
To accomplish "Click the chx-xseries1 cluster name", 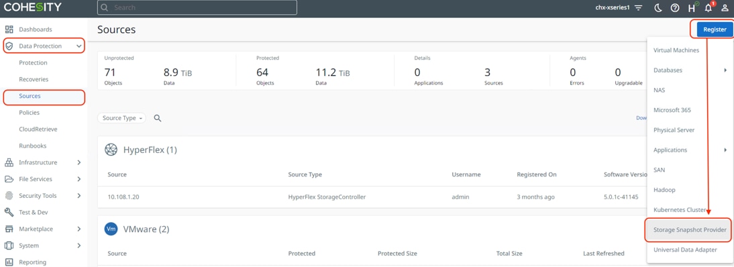I will tap(613, 8).
